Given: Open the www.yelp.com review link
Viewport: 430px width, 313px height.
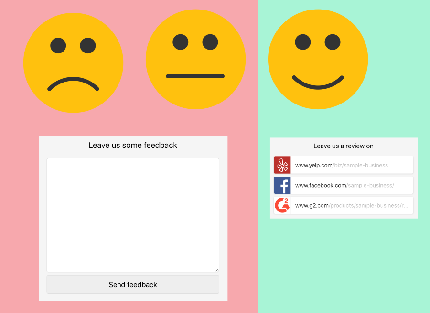Looking at the screenshot, I should [351, 165].
